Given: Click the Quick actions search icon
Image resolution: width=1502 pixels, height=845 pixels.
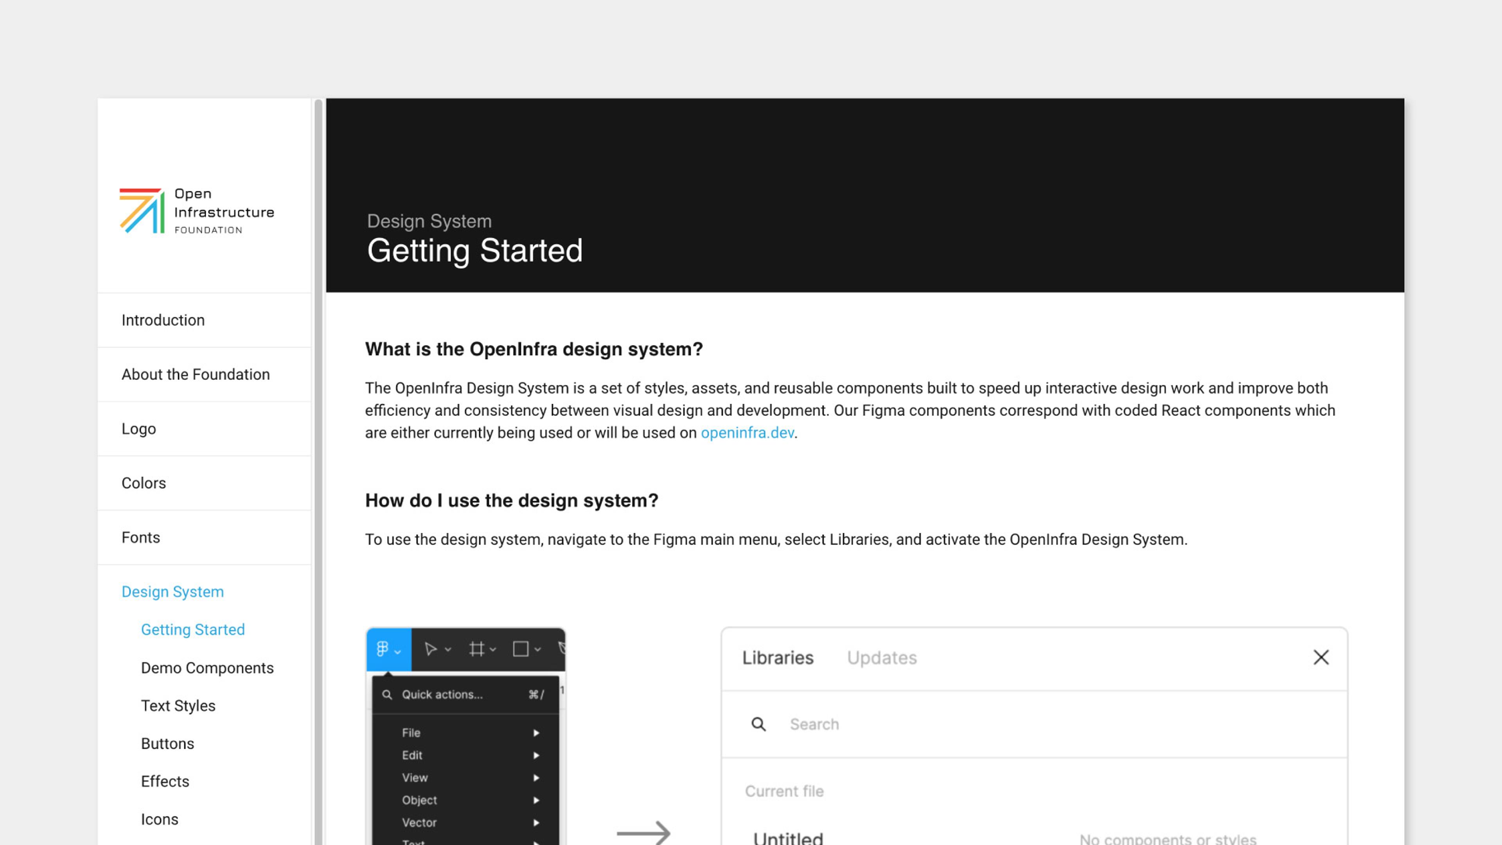Looking at the screenshot, I should click(x=387, y=694).
